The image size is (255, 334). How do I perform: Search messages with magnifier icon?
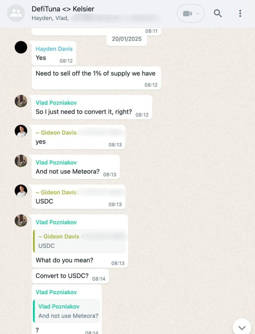(x=218, y=13)
